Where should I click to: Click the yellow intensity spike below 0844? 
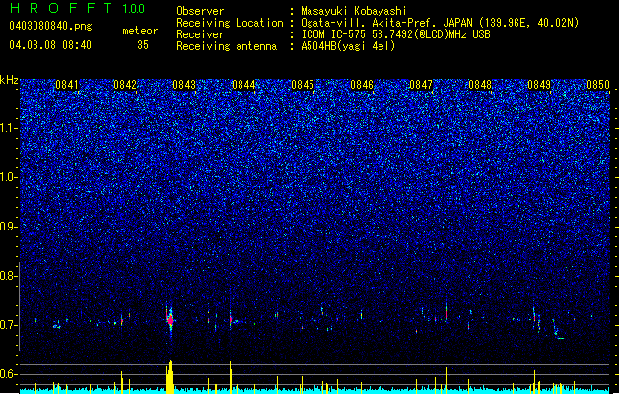[230, 377]
